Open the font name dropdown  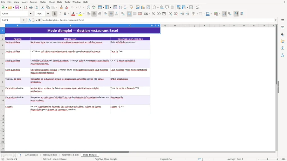point(31,13)
